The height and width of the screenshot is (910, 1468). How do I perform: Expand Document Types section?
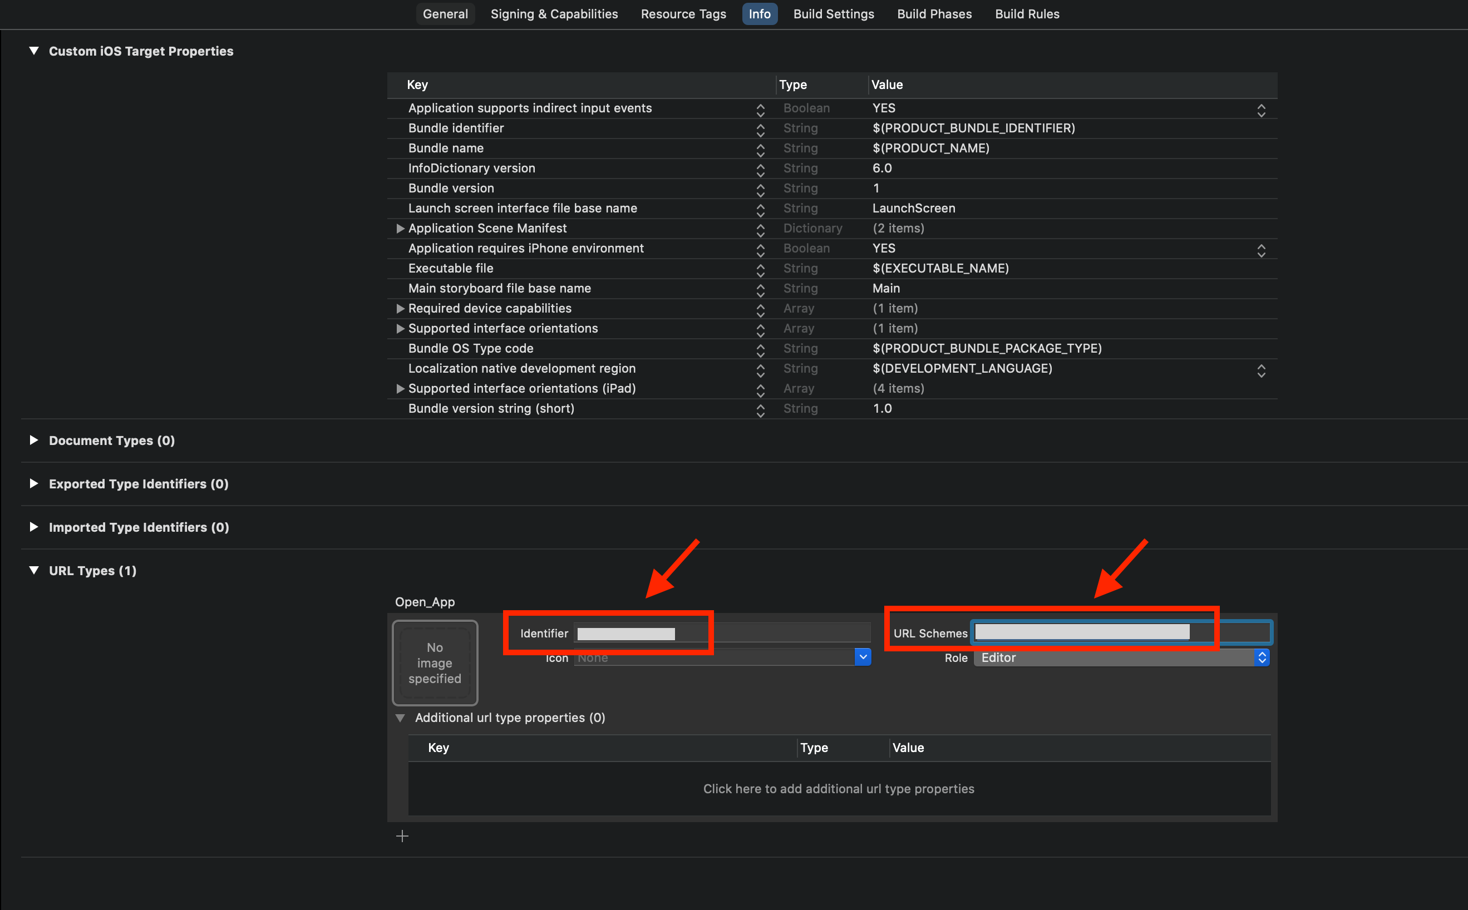click(x=35, y=441)
